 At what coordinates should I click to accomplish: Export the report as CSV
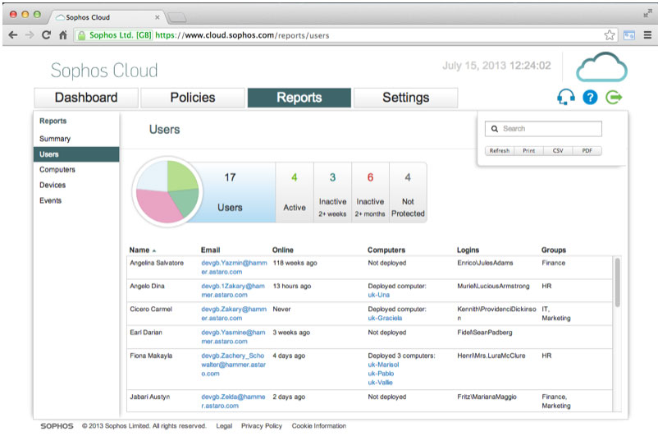[x=558, y=151]
